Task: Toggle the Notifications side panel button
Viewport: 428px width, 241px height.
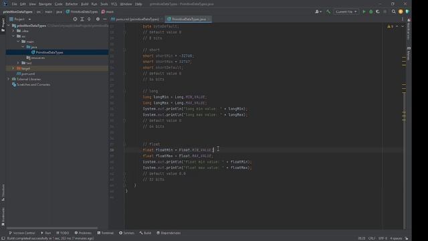Action: [x=409, y=29]
